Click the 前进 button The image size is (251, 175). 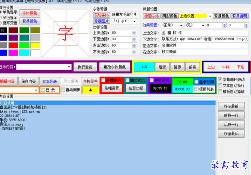pyautogui.click(x=193, y=67)
